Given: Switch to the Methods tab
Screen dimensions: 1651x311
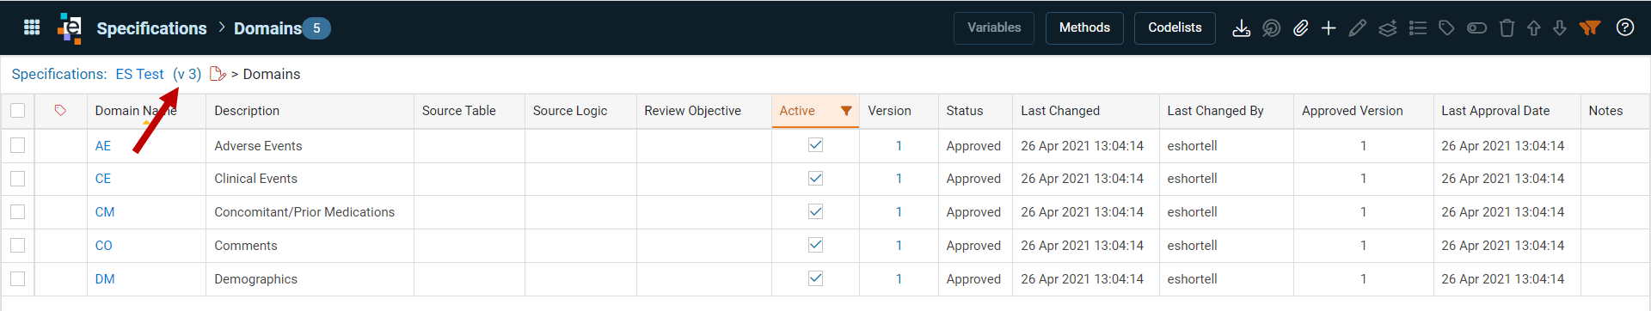Looking at the screenshot, I should click(1084, 27).
